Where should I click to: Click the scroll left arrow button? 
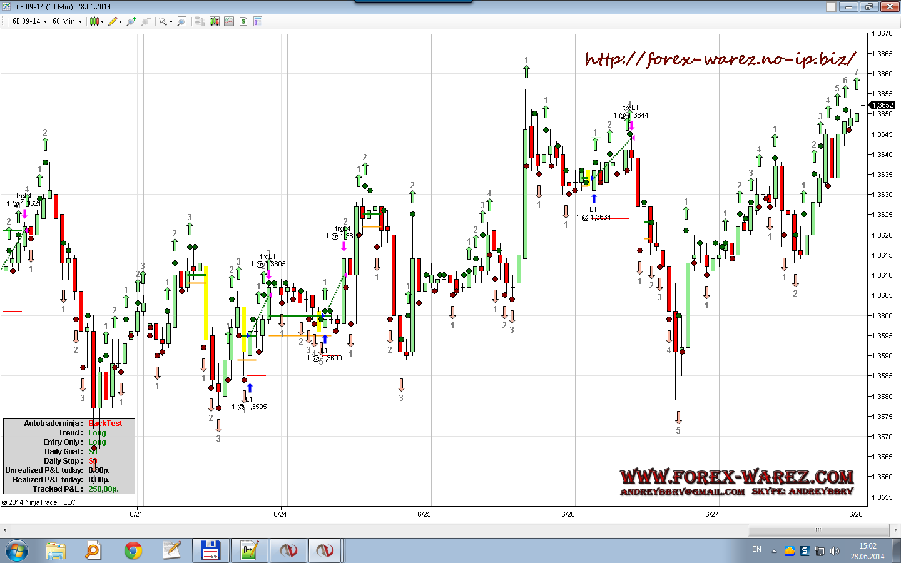(5, 530)
